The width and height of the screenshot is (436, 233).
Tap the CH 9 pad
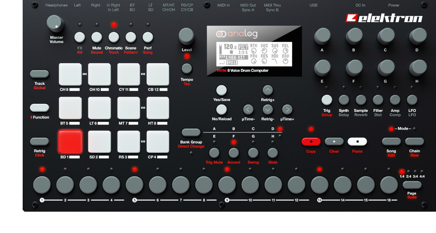70,74
